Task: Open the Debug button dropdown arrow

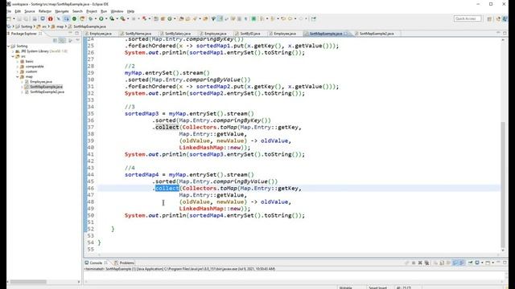Action: pos(95,18)
